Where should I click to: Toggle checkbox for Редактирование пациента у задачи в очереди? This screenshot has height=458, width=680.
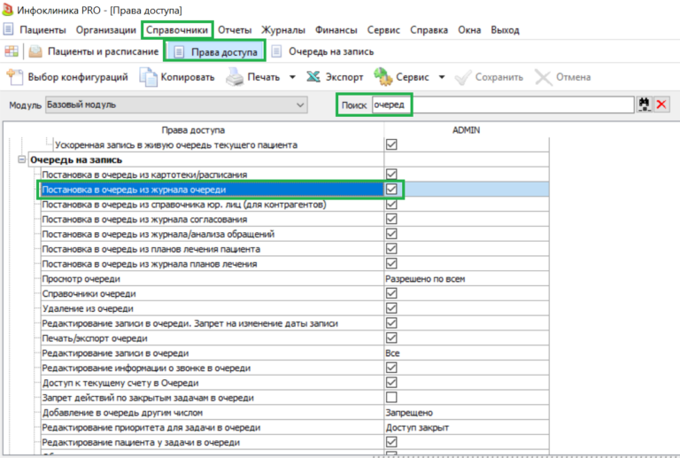tap(391, 442)
